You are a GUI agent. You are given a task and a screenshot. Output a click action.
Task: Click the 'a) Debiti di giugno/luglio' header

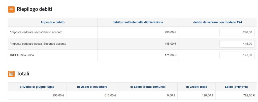[37, 87]
